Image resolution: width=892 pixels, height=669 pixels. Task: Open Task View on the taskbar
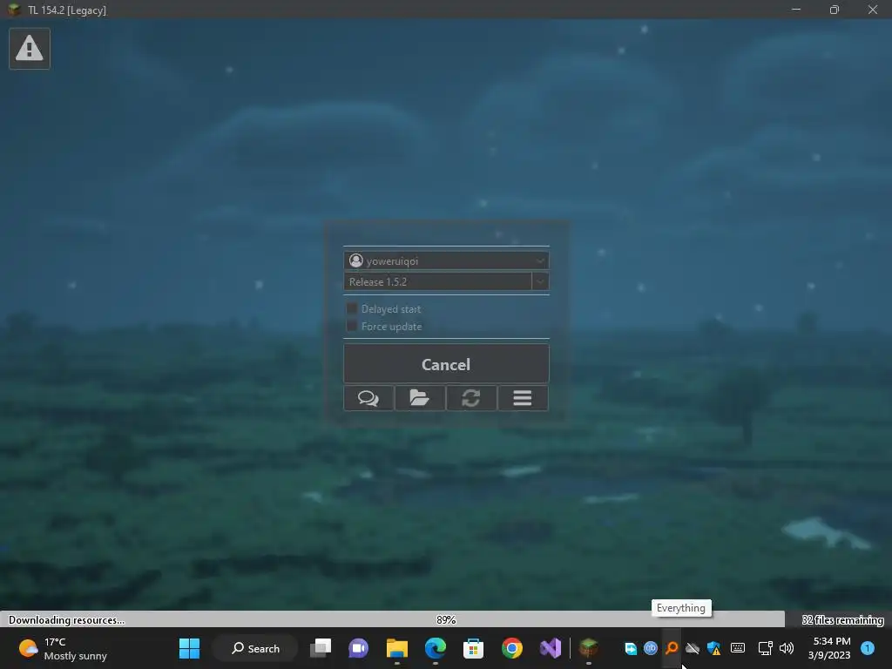coord(321,648)
